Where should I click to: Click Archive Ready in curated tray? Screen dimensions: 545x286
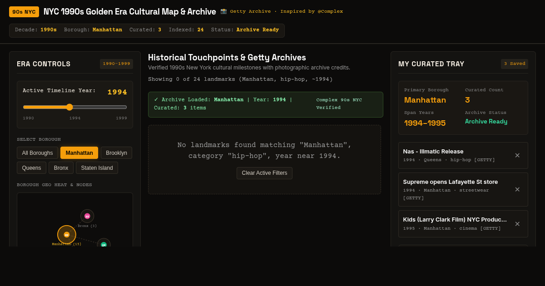486,122
